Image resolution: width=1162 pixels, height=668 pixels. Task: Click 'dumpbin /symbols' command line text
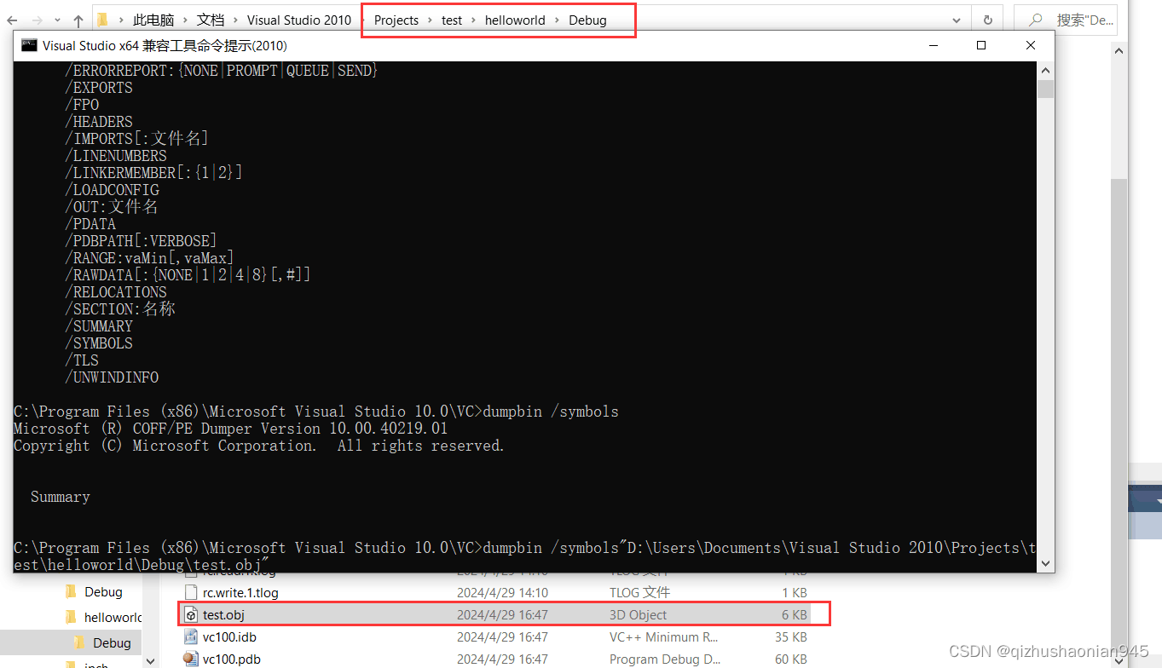pyautogui.click(x=551, y=412)
